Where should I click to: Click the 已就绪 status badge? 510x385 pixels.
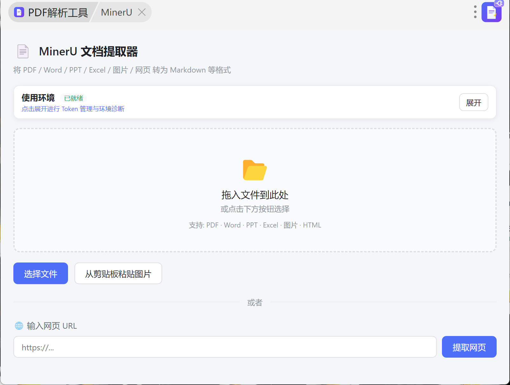pos(73,98)
